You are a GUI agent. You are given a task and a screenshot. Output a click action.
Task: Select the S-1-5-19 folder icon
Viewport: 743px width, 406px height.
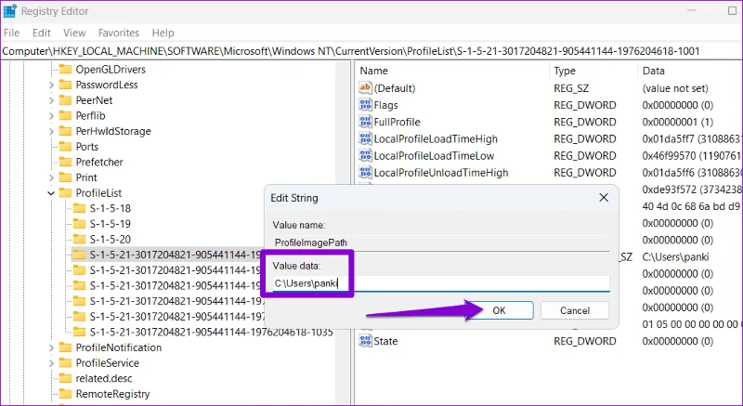point(79,224)
